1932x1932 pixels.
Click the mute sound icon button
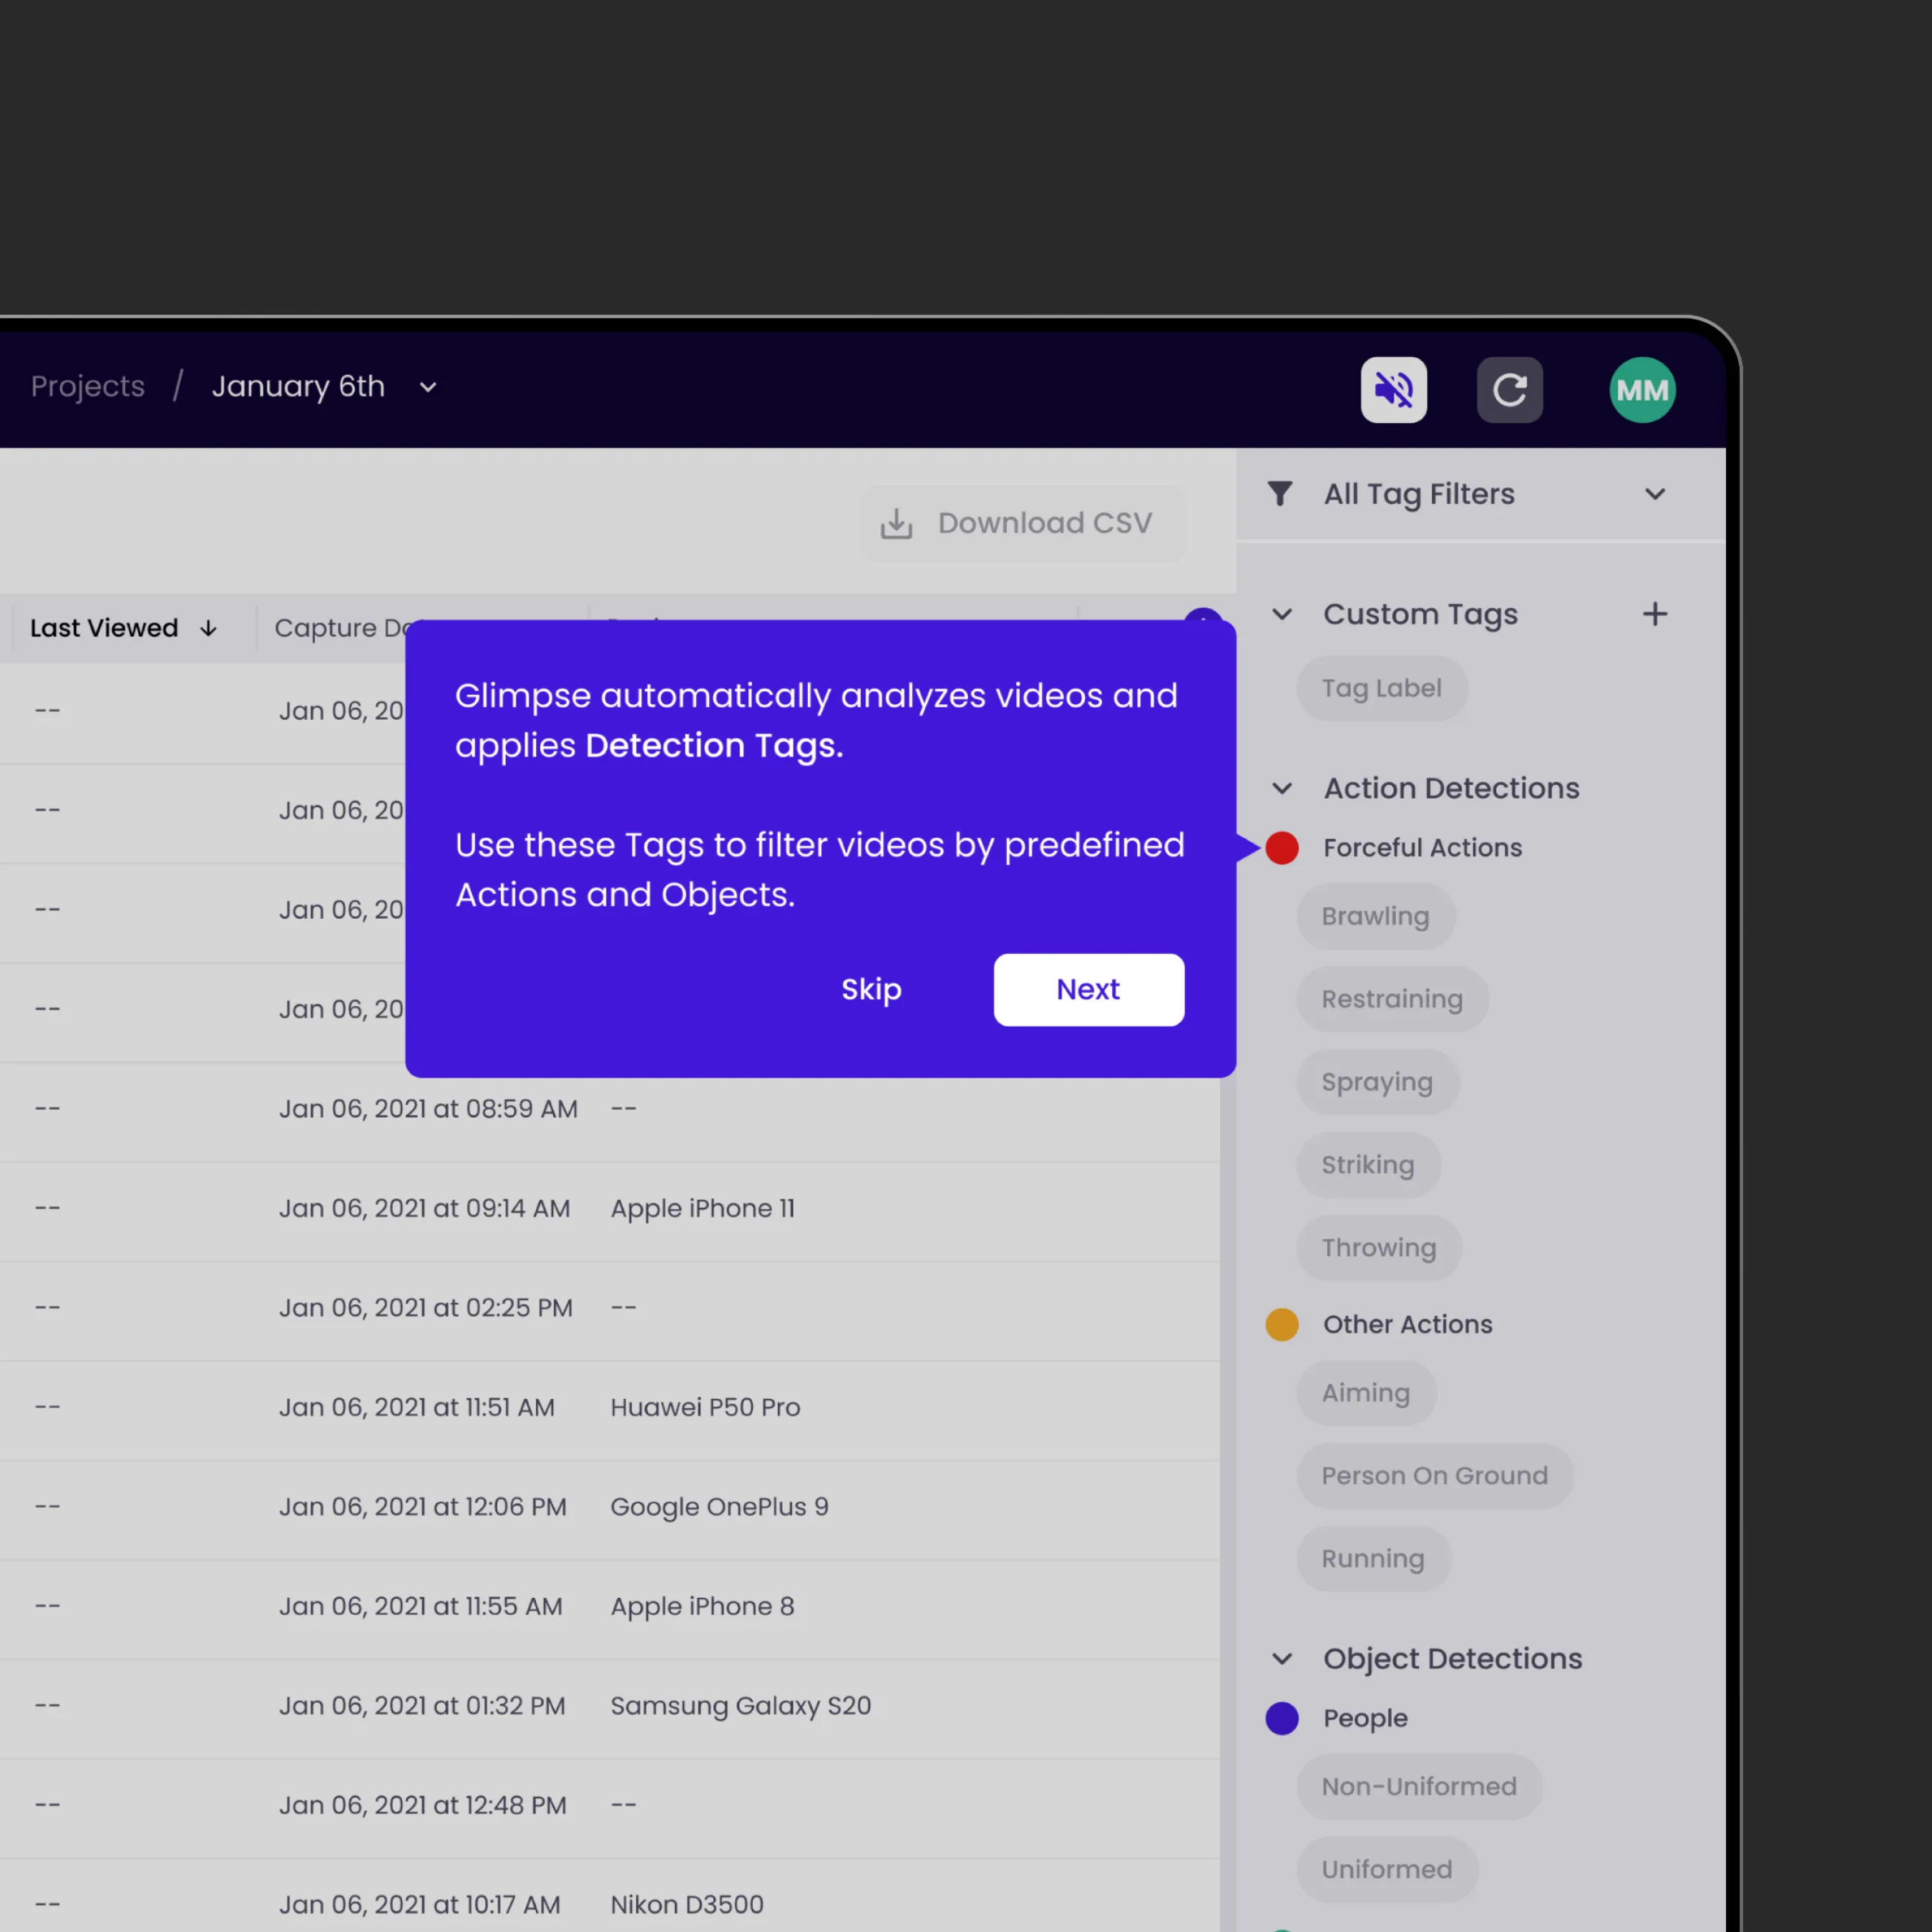click(x=1393, y=390)
